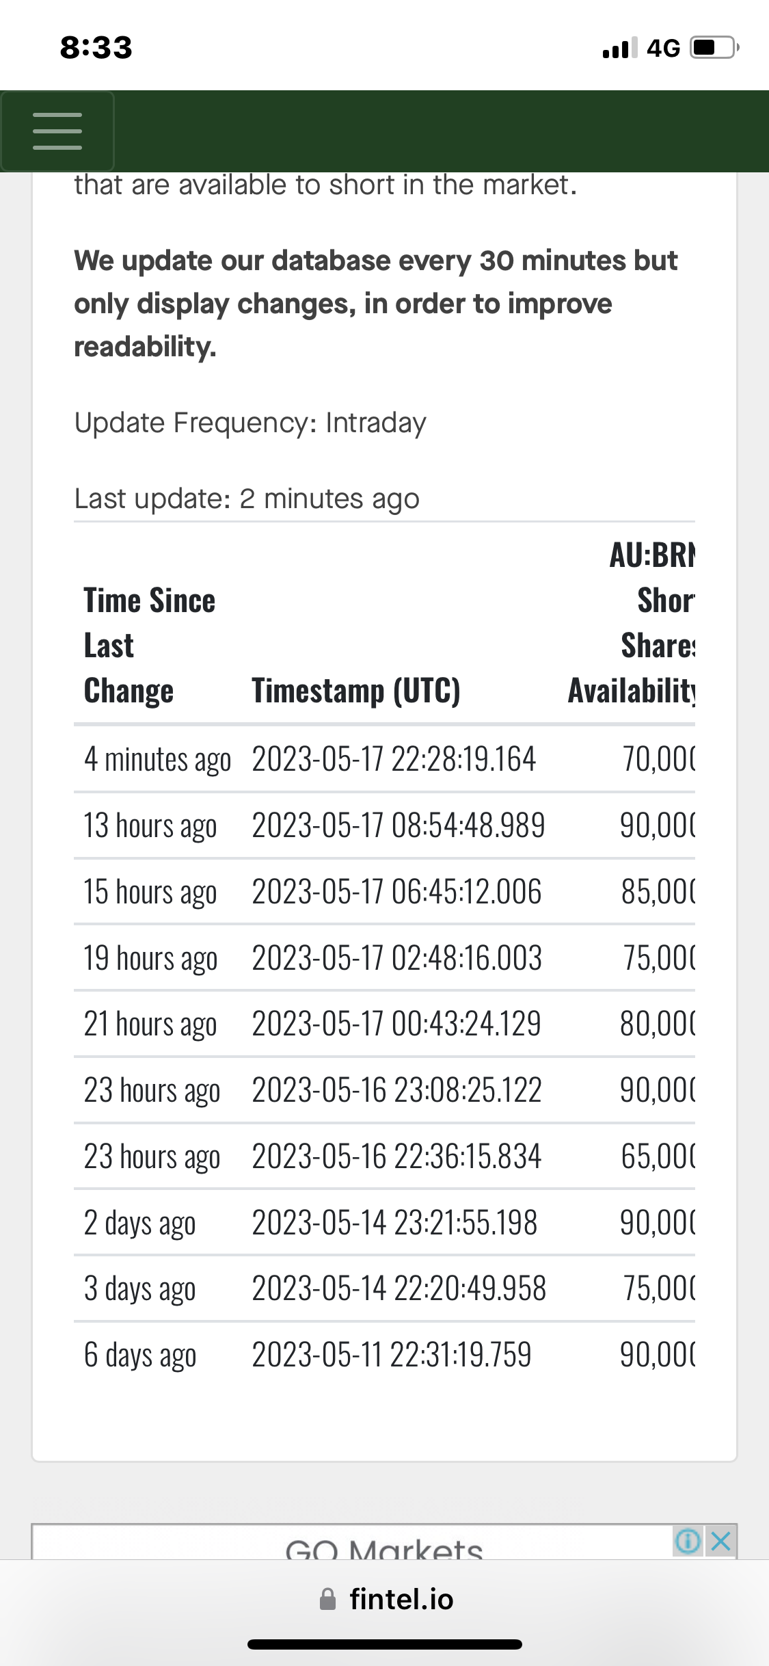Close the GO Markets ad
The image size is (769, 1666).
tap(720, 1541)
